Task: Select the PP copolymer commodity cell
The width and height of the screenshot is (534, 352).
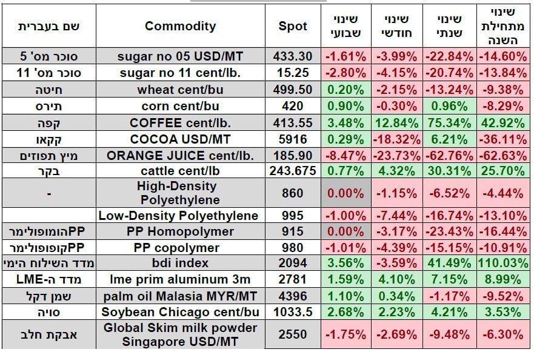Action: 180,248
